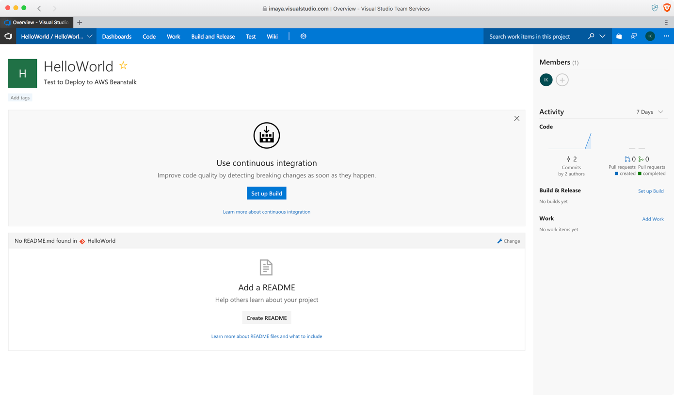
Task: Click Change to pick another repository
Action: [x=509, y=241]
